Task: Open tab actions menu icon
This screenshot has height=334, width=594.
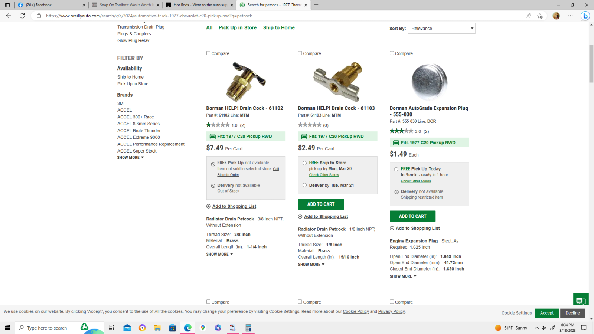Action: (x=7, y=5)
